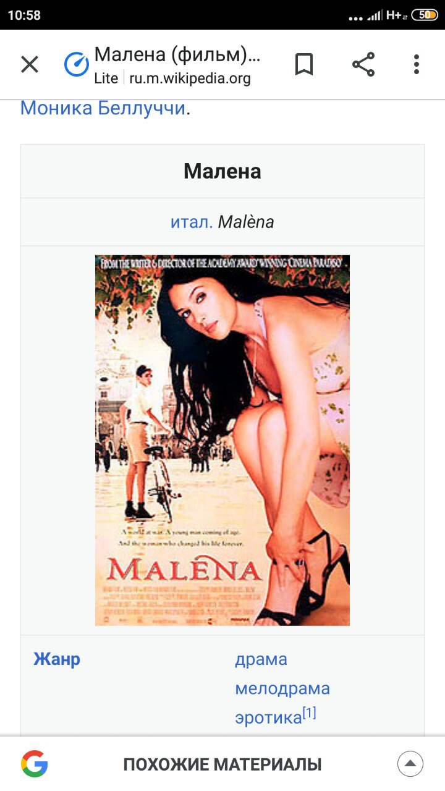445x791 pixels.
Task: Close the Lite browser tab
Action: [30, 64]
